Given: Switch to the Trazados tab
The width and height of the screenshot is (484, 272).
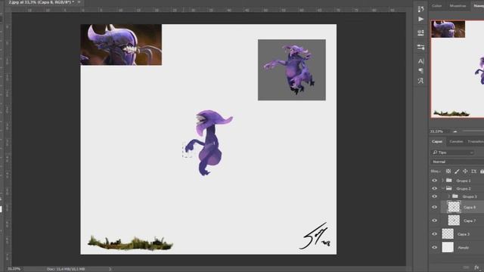Looking at the screenshot, I should [x=476, y=141].
